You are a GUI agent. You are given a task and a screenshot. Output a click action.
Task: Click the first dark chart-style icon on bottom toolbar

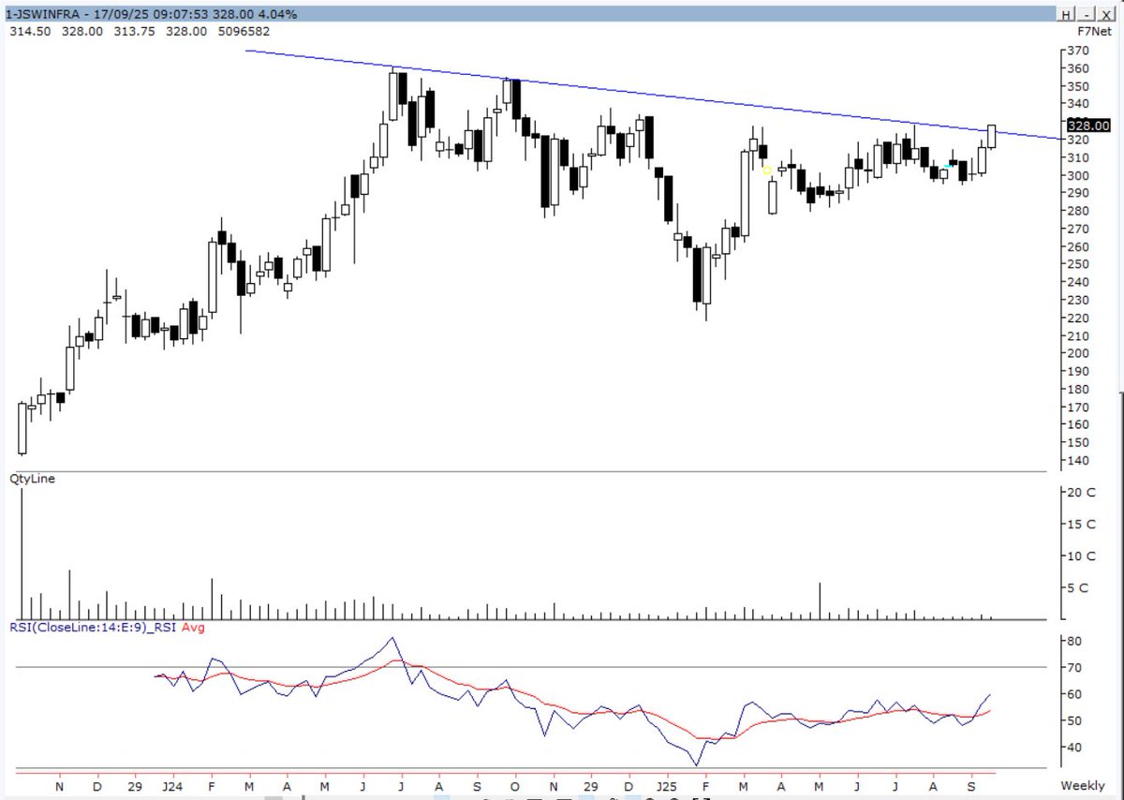tap(534, 797)
